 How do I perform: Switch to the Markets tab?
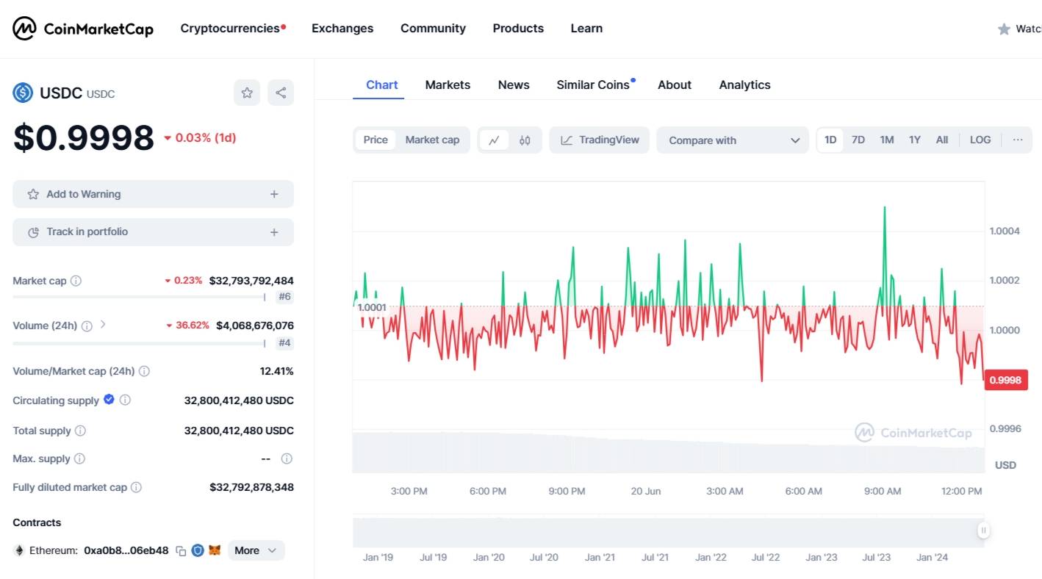448,85
